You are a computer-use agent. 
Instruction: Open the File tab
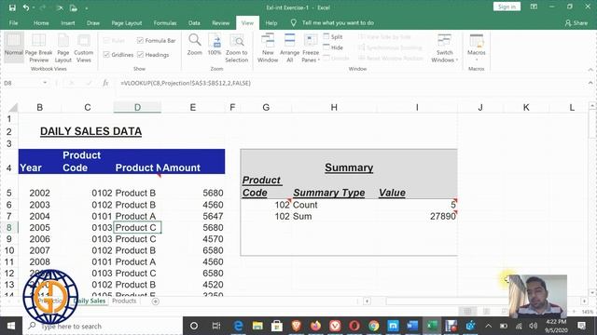click(13, 22)
